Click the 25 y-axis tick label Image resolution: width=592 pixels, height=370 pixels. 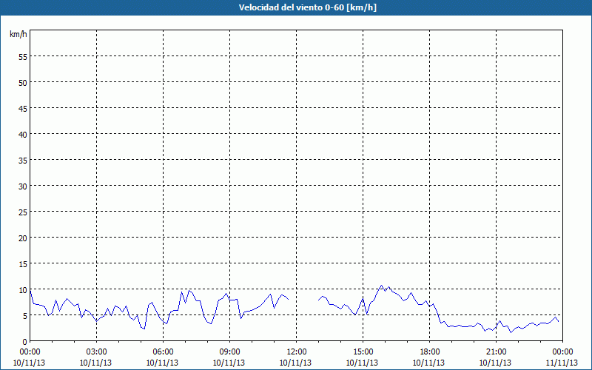pyautogui.click(x=23, y=212)
